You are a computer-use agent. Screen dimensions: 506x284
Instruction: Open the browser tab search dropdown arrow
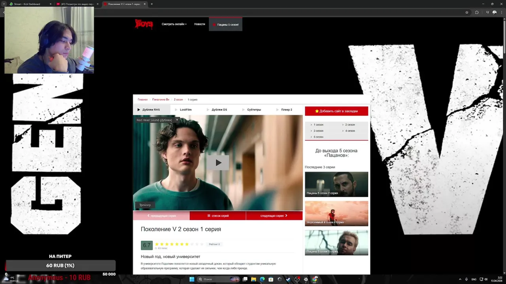4,4
